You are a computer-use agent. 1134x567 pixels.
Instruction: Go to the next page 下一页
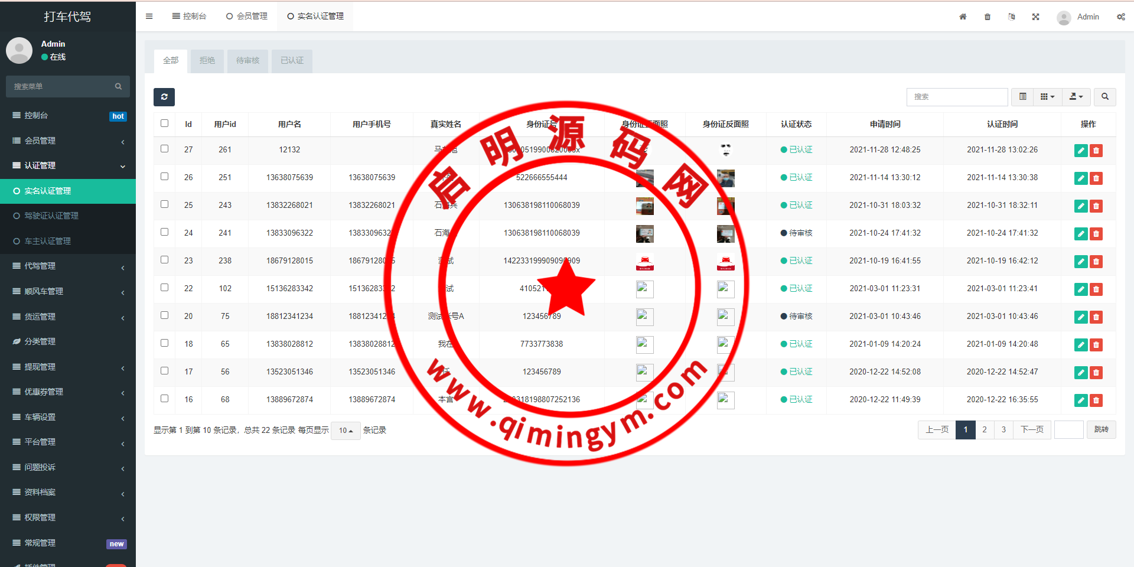click(x=1032, y=429)
